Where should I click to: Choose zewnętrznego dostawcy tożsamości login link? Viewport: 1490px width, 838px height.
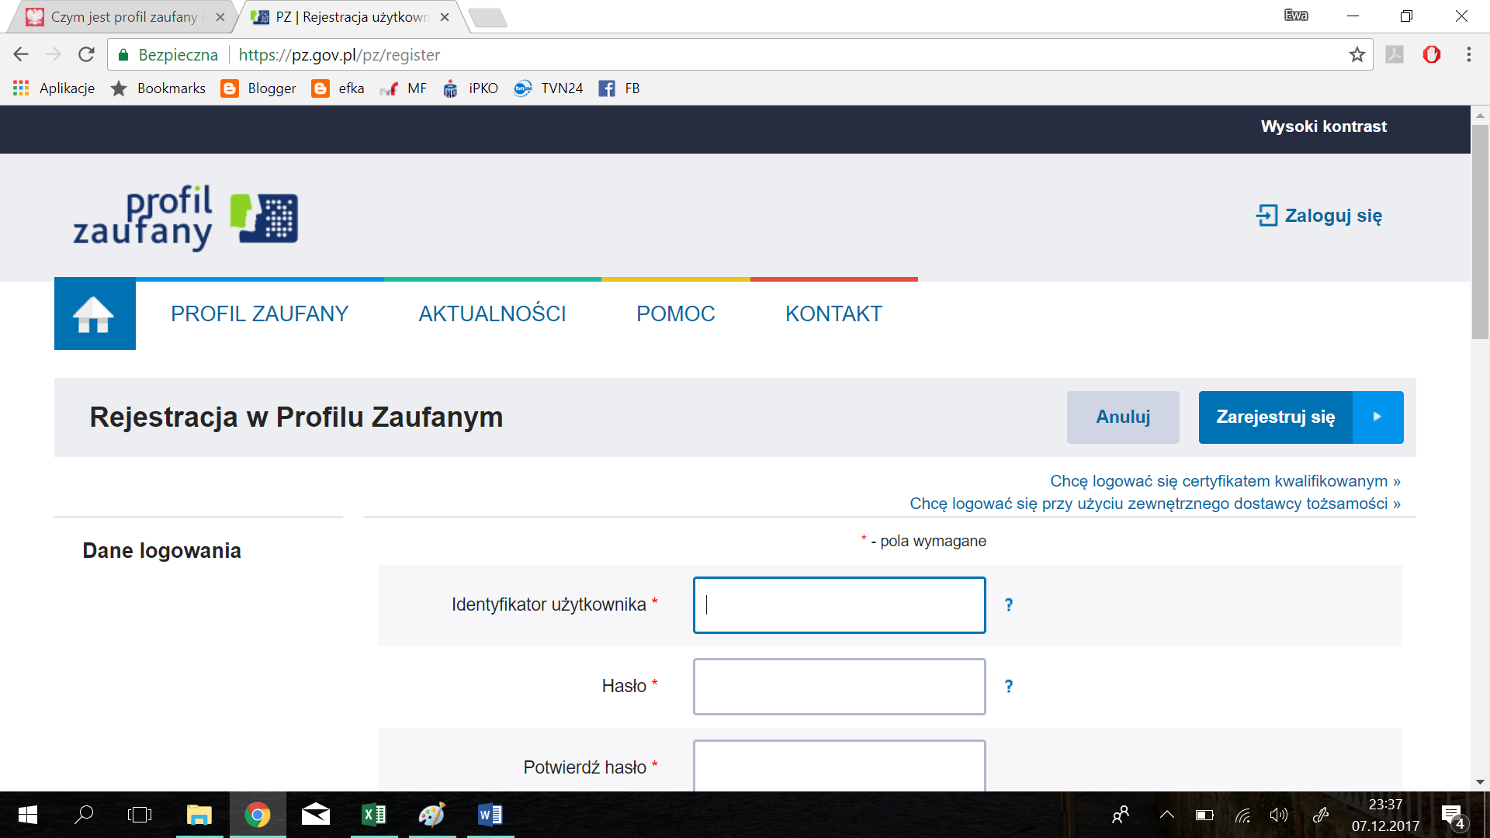(1155, 504)
